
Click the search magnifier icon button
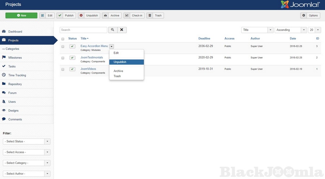(112, 30)
